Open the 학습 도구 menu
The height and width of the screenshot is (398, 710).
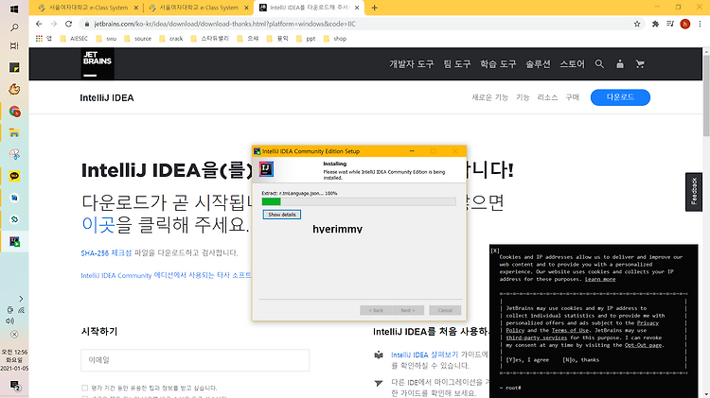[x=498, y=64]
